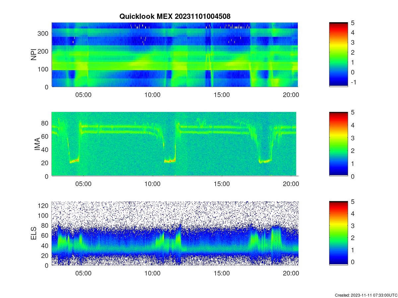Pick the IMA panel's color scale bar
The height and width of the screenshot is (298, 398).
coord(338,144)
